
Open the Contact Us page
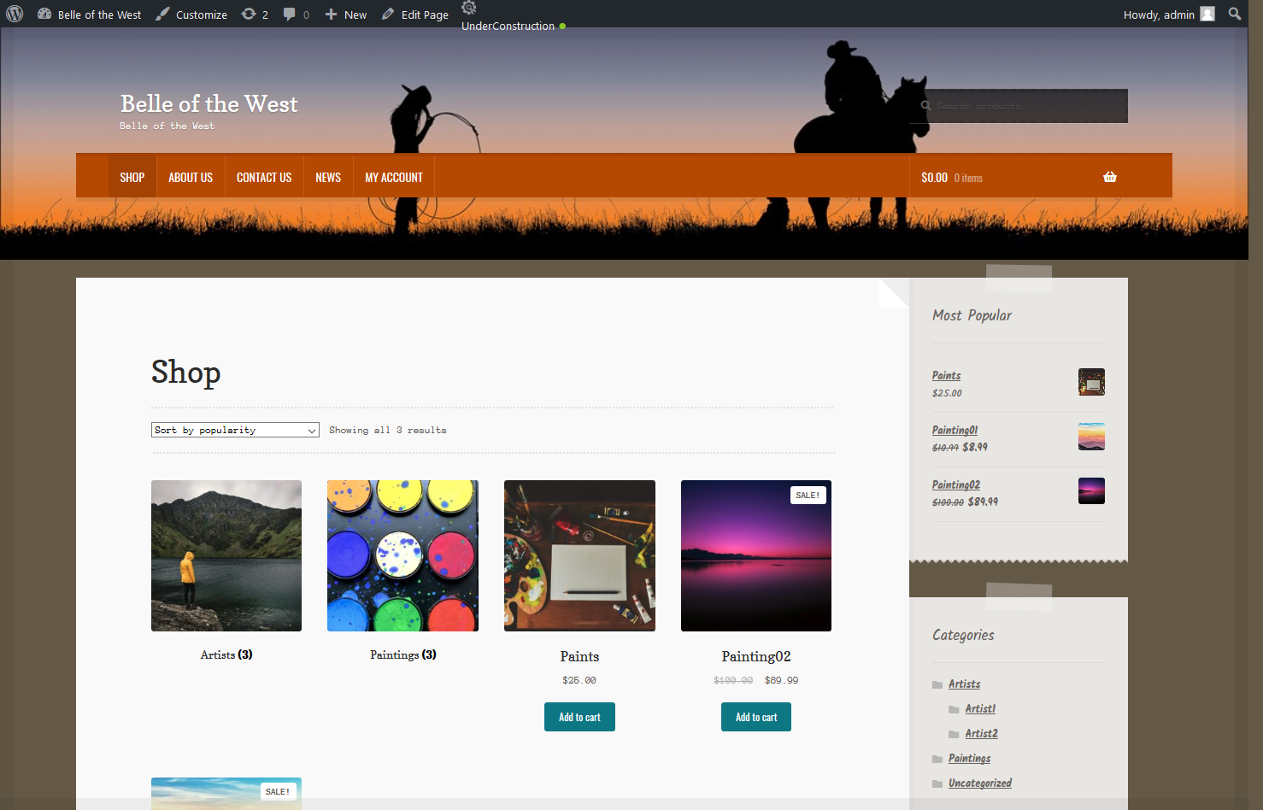[264, 177]
